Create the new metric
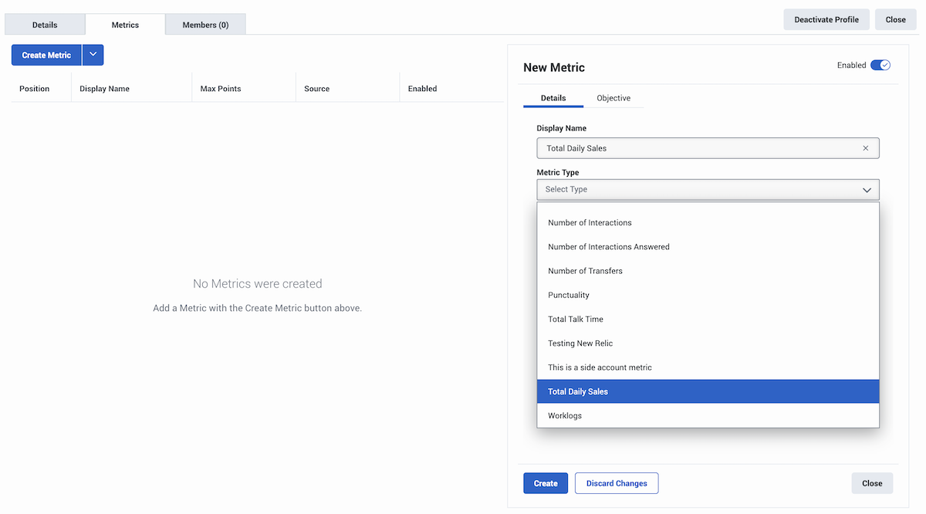926x514 pixels. (546, 482)
